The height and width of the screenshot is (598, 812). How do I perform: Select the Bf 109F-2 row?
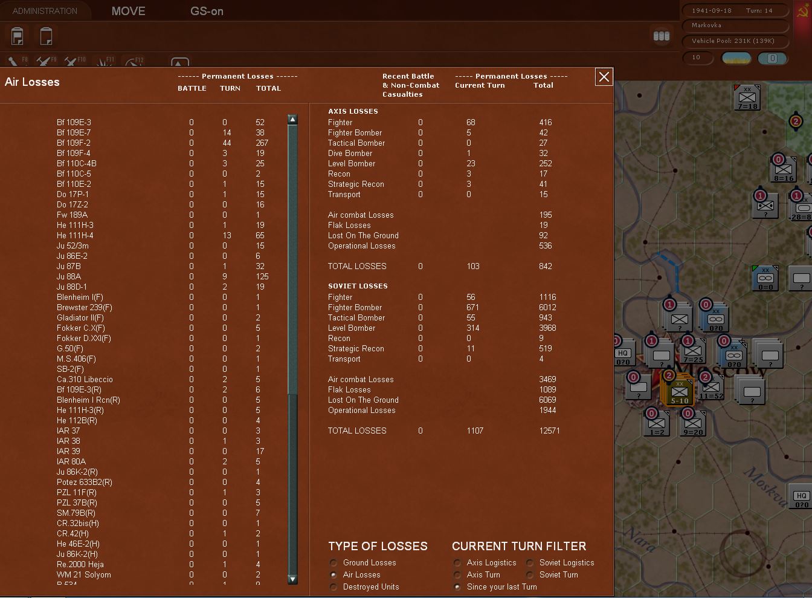163,143
